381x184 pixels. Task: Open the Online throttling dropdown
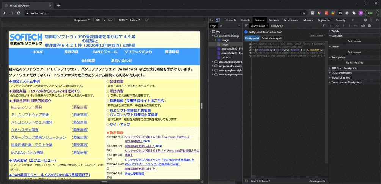(x=135, y=20)
